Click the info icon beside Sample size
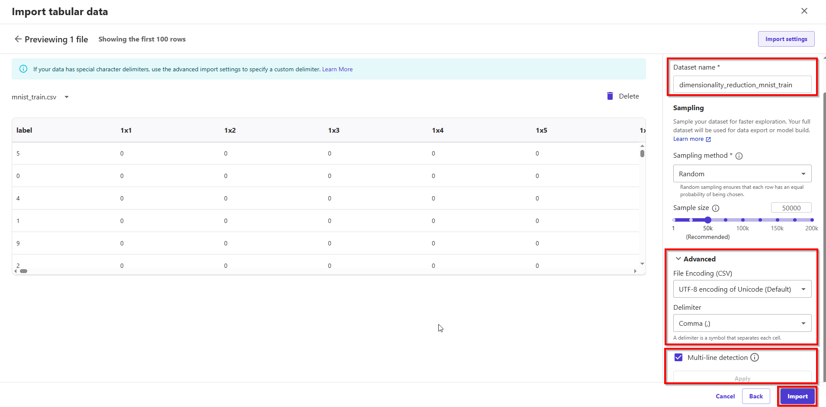 click(716, 208)
